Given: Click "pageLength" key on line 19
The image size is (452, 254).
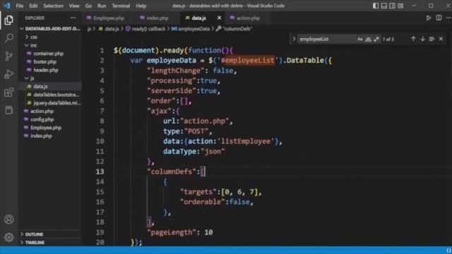Looking at the screenshot, I should click(x=171, y=232).
